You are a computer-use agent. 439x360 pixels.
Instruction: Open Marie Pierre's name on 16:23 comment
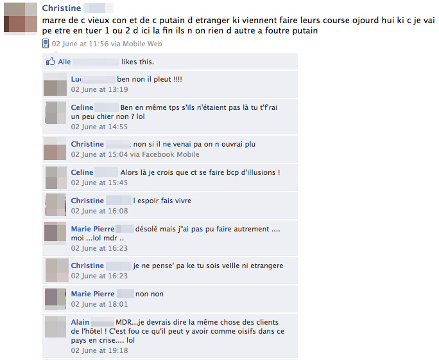pos(92,229)
